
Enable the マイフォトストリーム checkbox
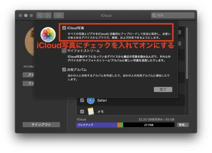(64, 51)
